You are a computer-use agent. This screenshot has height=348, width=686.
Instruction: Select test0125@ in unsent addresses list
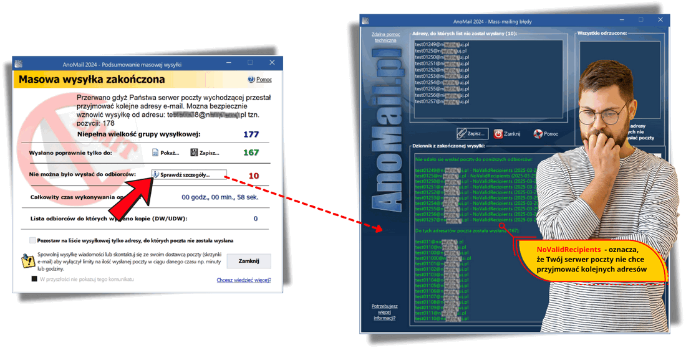coord(440,50)
